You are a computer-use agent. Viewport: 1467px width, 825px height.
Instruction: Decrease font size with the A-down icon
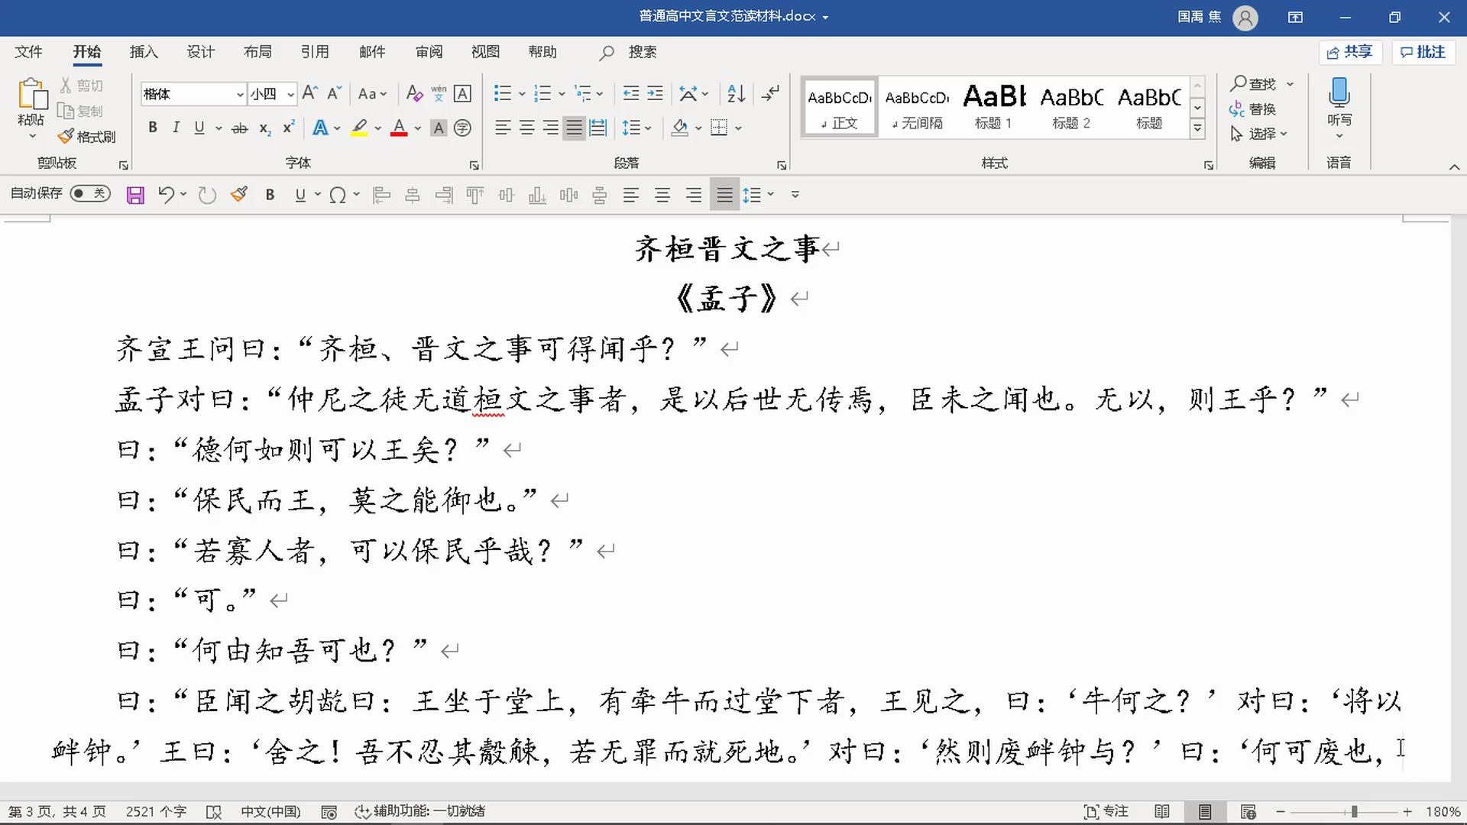334,93
